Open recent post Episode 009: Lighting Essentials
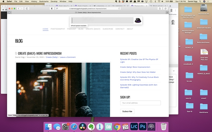The width and height of the screenshot is (212, 132). coord(139,86)
